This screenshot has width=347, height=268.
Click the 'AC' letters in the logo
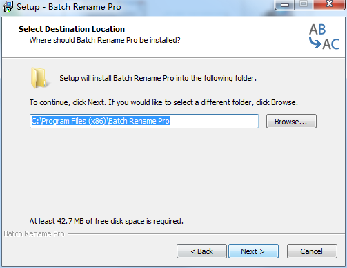(331, 44)
